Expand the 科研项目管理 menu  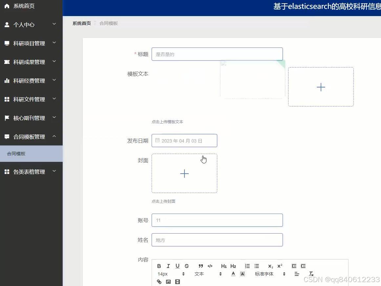click(x=32, y=43)
